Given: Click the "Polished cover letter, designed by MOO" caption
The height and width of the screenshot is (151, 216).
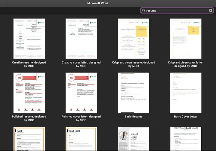Looking at the screenshot, I should coord(81,118).
